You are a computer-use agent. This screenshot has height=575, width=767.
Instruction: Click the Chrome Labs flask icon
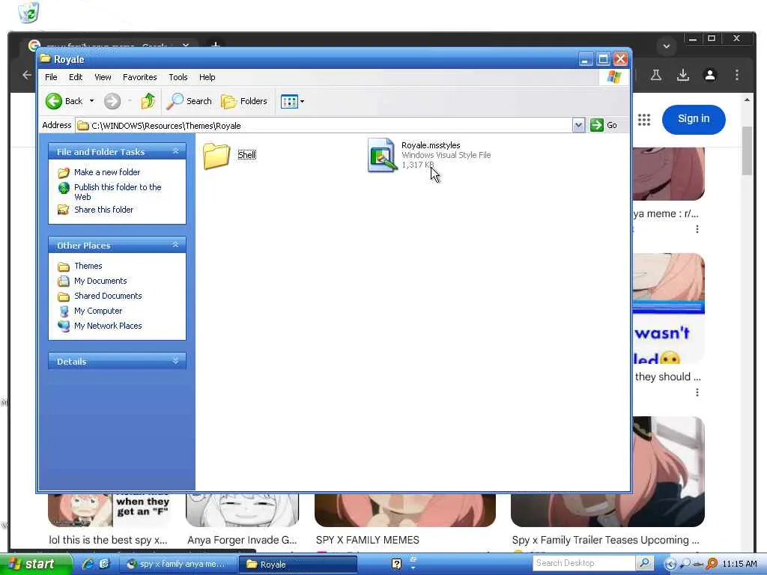point(656,75)
